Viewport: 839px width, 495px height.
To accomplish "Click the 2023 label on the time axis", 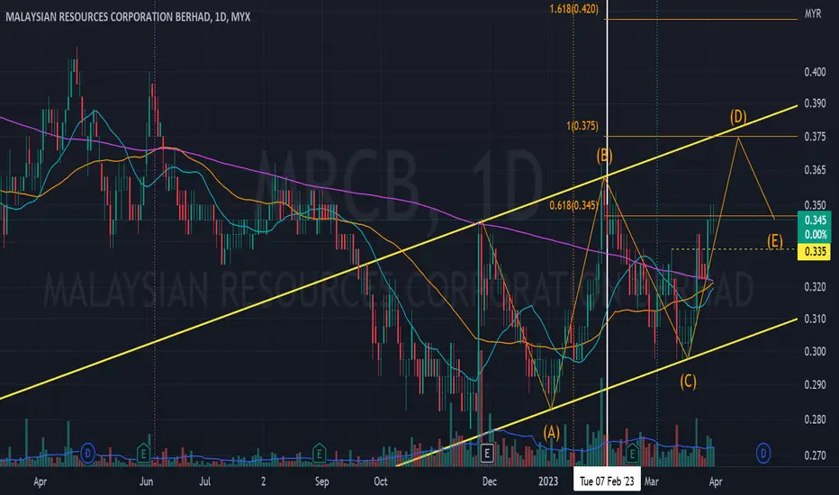I will click(x=548, y=481).
